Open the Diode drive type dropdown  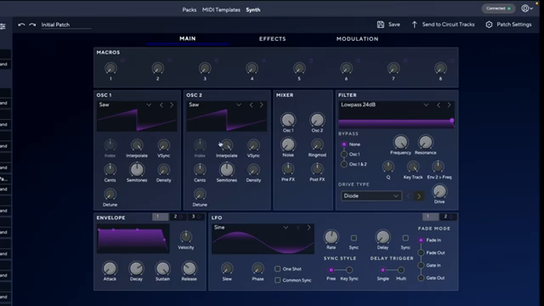pos(371,196)
